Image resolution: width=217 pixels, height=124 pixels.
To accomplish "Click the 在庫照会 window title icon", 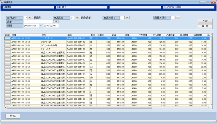I will 2,2.
